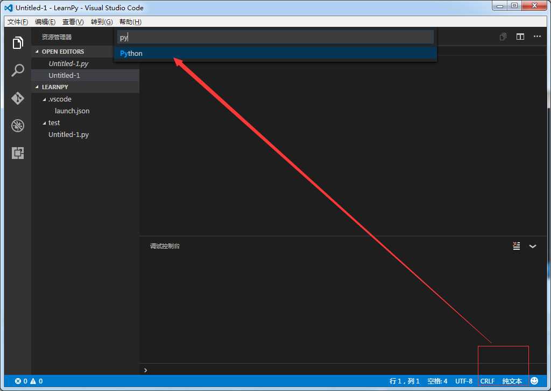Click UTF-8 encoding in status bar
The image size is (551, 391).
464,381
